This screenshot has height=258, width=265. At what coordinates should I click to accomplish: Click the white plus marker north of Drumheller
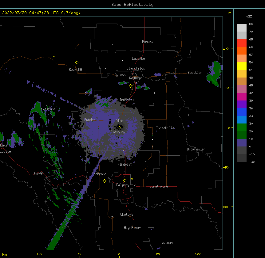pos(188,115)
